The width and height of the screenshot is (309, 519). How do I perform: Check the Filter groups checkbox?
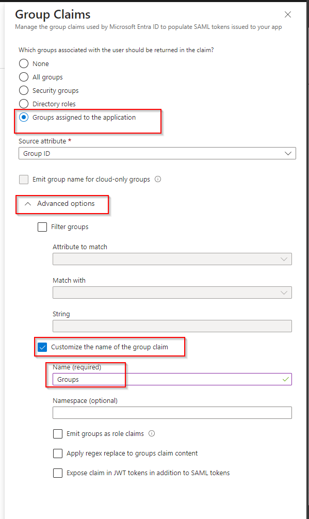pyautogui.click(x=42, y=226)
